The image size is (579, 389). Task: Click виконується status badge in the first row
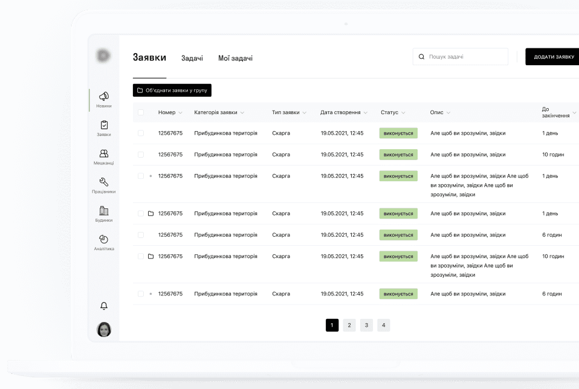[398, 133]
